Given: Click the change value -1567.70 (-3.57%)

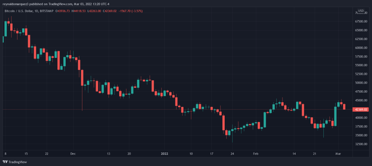Looking at the screenshot, I should pos(130,11).
